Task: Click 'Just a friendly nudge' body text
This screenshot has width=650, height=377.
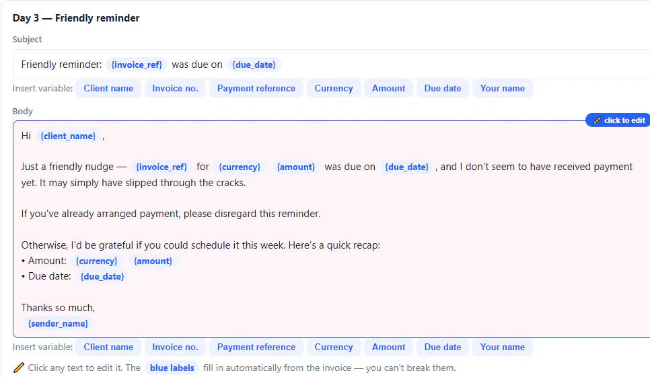Action: 67,167
